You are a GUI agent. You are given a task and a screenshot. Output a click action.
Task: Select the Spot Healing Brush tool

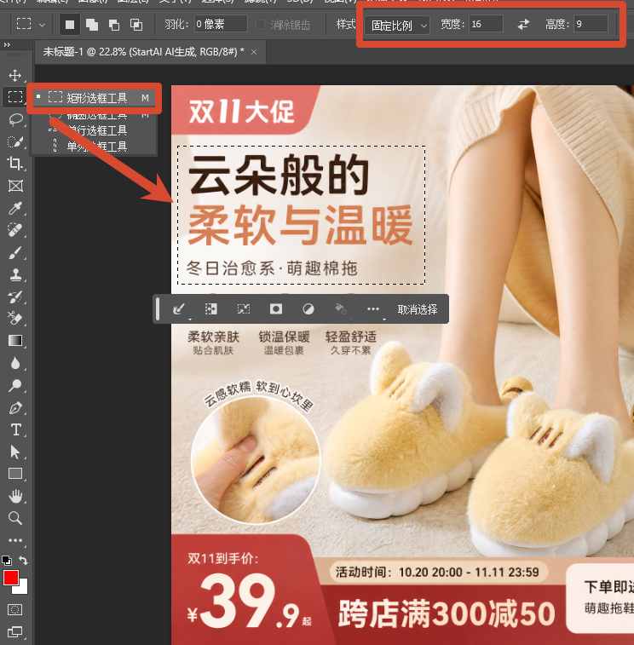pos(15,230)
